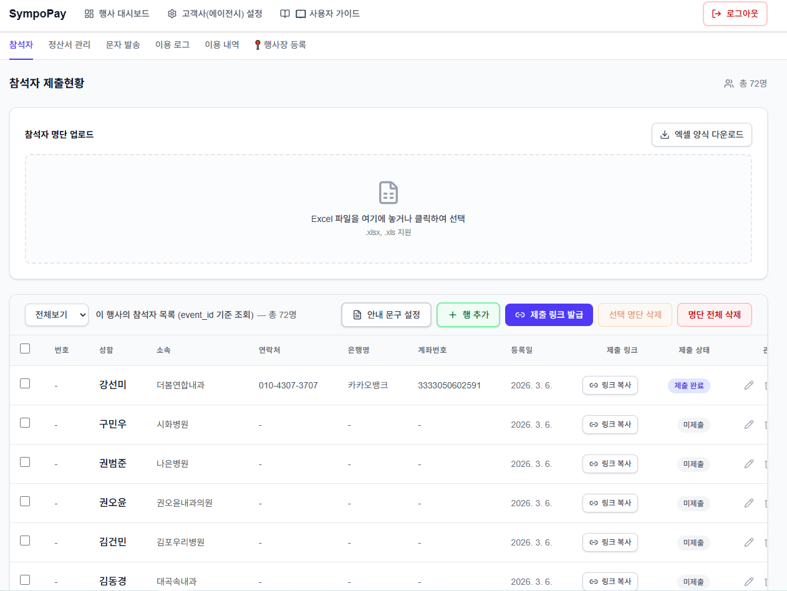This screenshot has height=591, width=787.
Task: Click the 제출 링크 발급 button
Action: coord(548,315)
